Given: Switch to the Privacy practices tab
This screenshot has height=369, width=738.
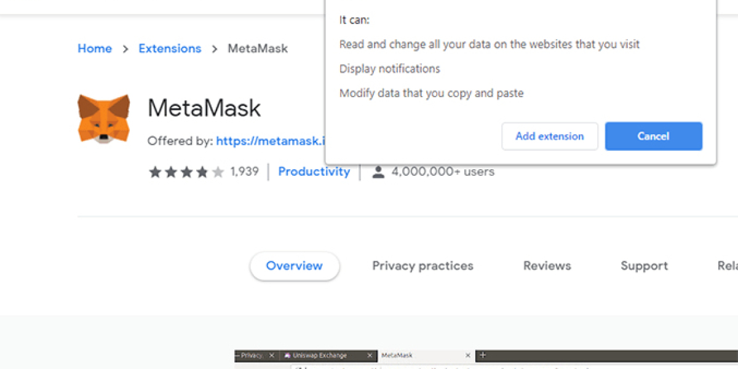Looking at the screenshot, I should pos(423,266).
